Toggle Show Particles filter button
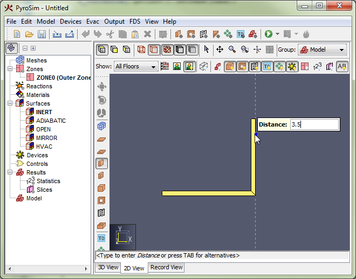Image resolution: width=356 pixels, height=279 pixels. point(279,67)
